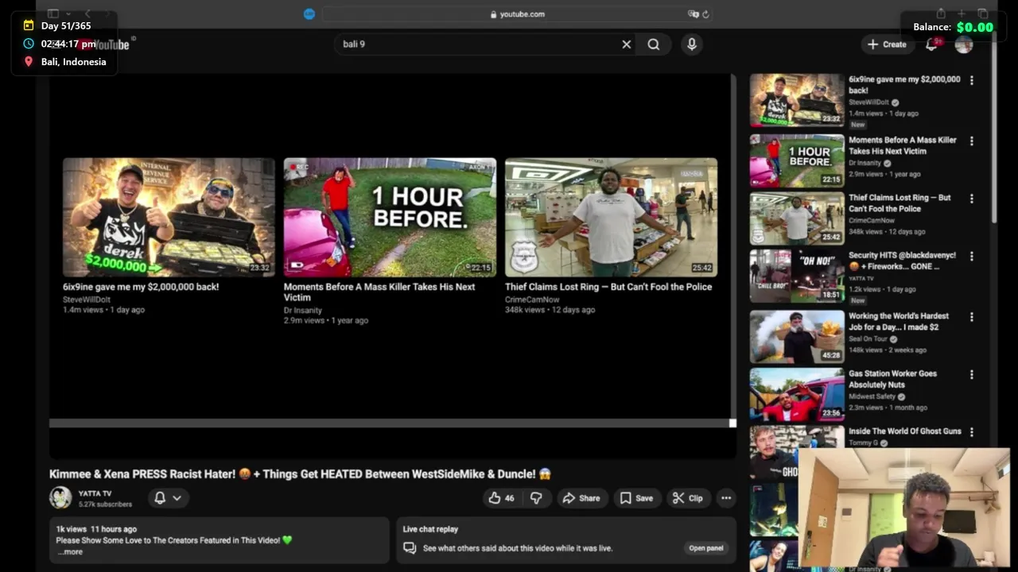Click the video progress bar
The image size is (1018, 572).
393,423
